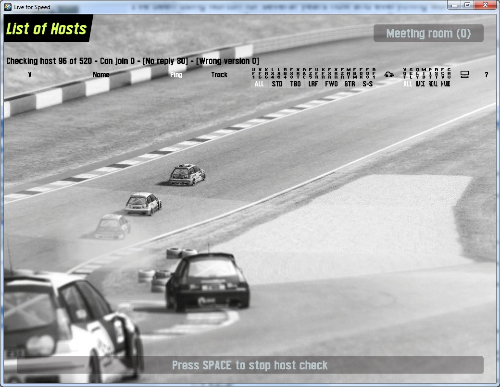Viewport: 500px width, 387px height.
Task: Click the Live for Speed window icon
Action: tap(8, 7)
